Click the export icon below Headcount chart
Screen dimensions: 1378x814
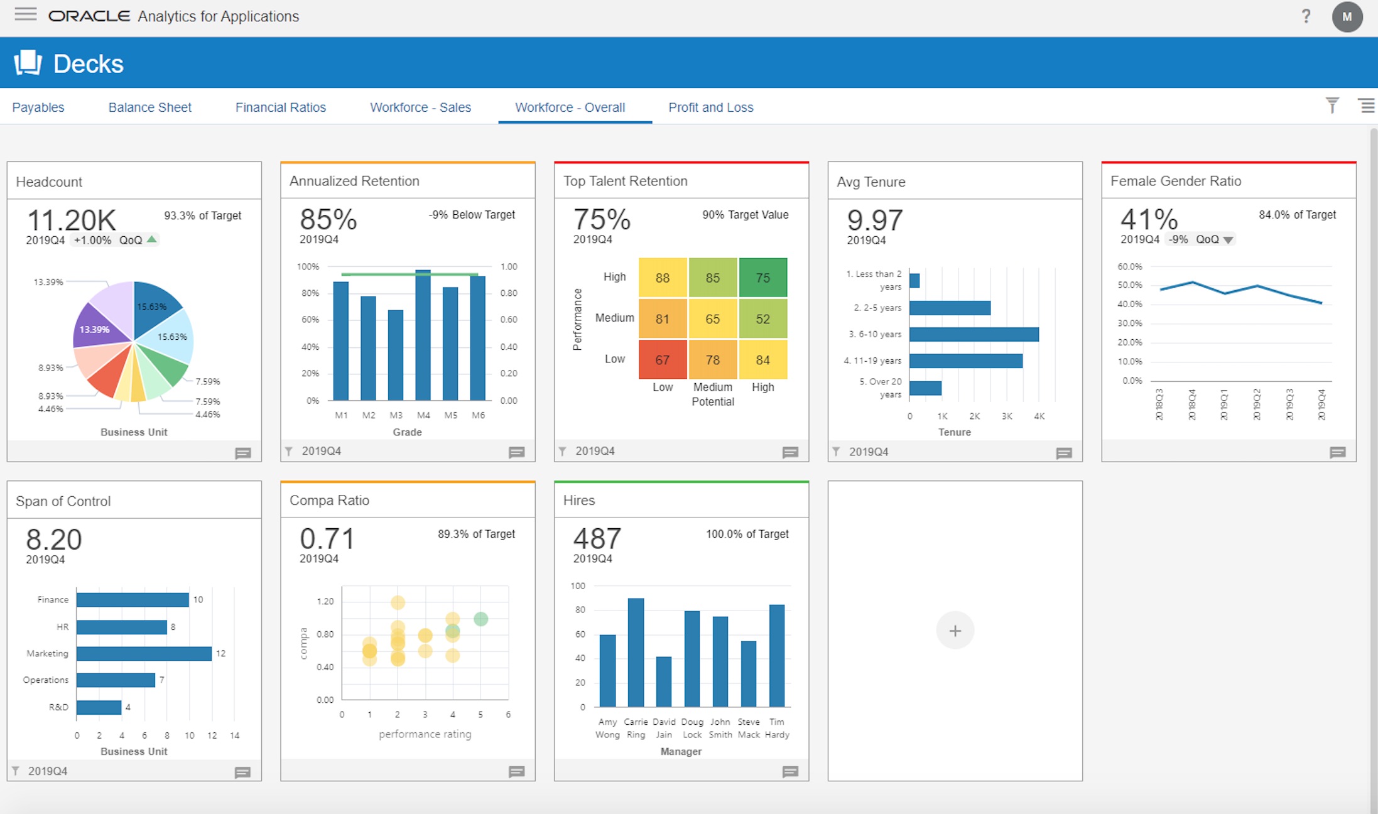241,450
